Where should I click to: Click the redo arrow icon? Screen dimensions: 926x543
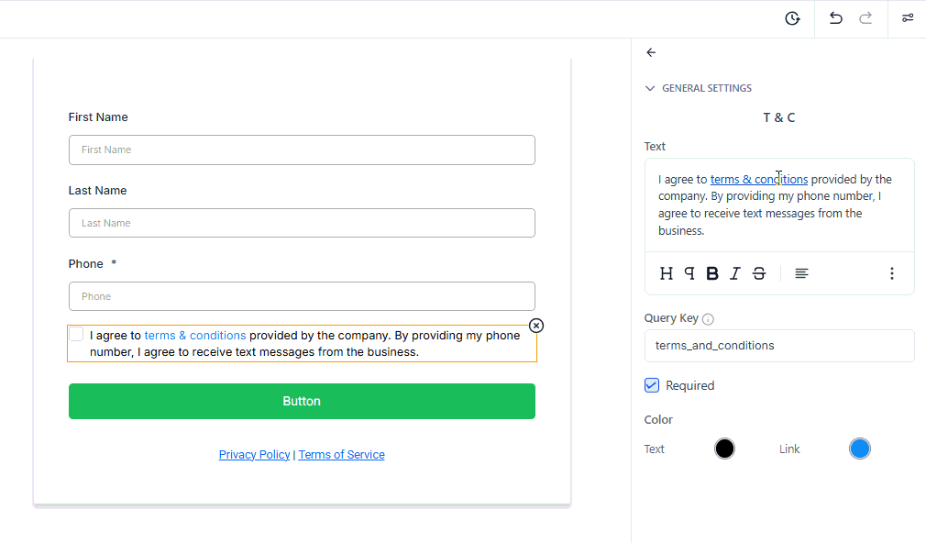[865, 18]
